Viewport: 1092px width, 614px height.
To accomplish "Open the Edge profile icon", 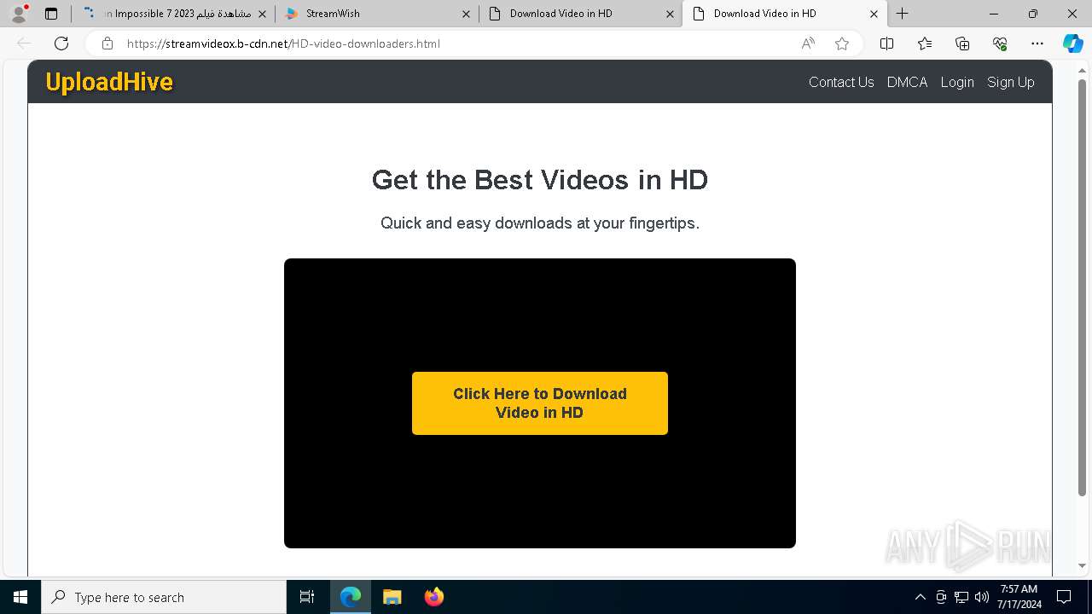I will point(18,14).
